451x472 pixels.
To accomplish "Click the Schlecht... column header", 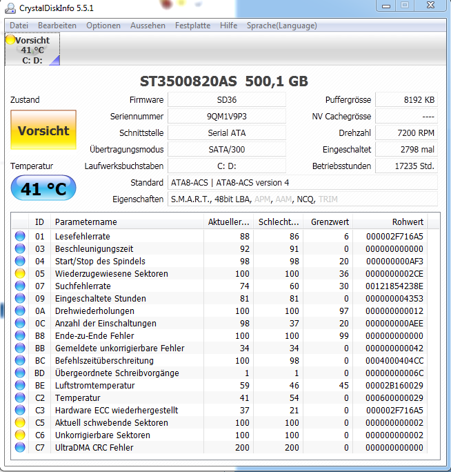I will [279, 222].
